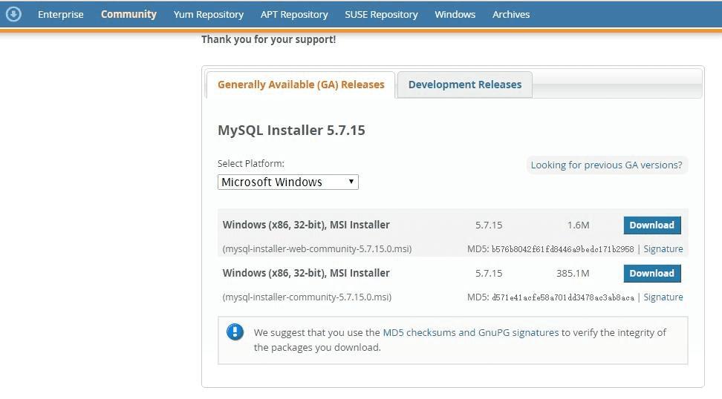The height and width of the screenshot is (399, 722).
Task: Click Looking for previous GA versions link
Action: 606,165
